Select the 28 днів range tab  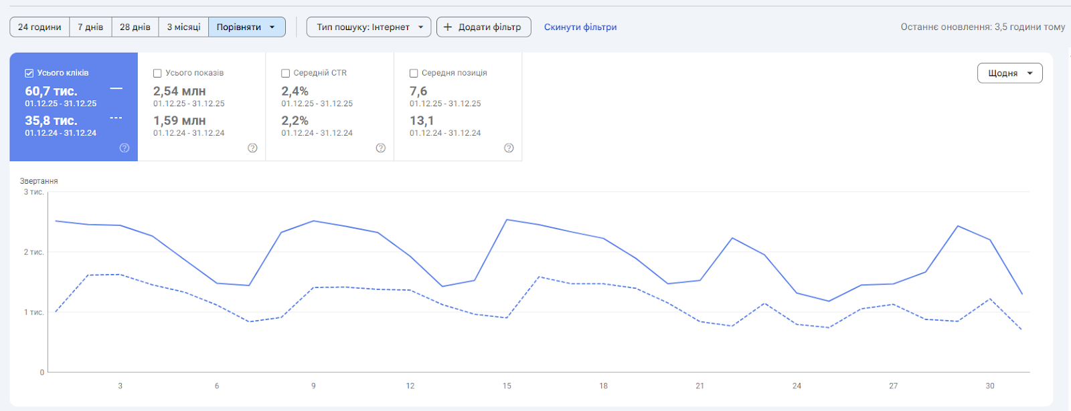[135, 27]
